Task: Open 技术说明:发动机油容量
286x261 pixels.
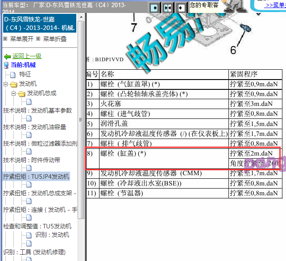Action: (34, 127)
